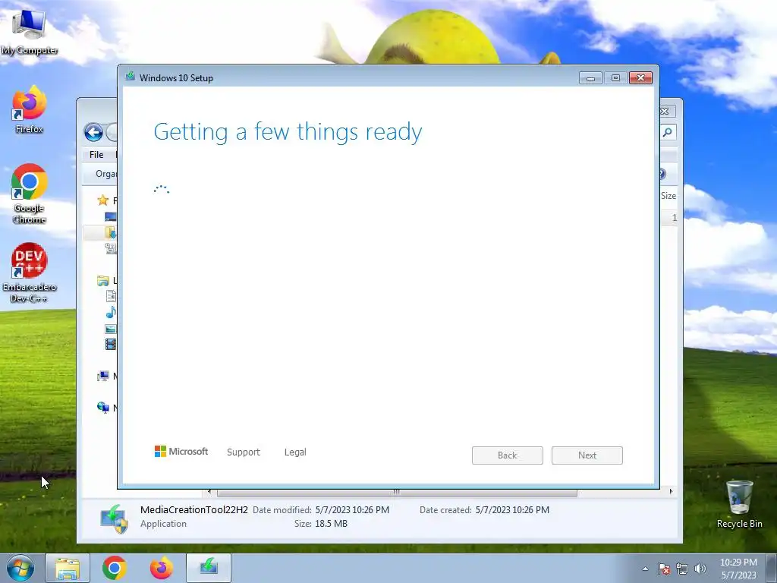Viewport: 777px width, 583px height.
Task: Launch Firefox from the desktop shortcut
Action: [29, 109]
